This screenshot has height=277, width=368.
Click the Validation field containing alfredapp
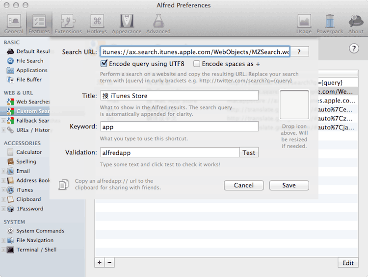(x=170, y=152)
